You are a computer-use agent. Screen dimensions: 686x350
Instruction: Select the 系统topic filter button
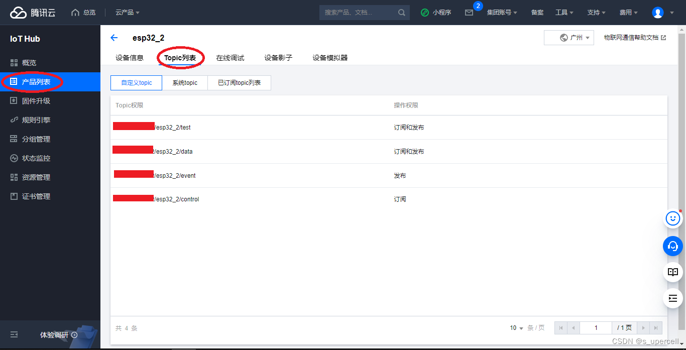click(185, 83)
